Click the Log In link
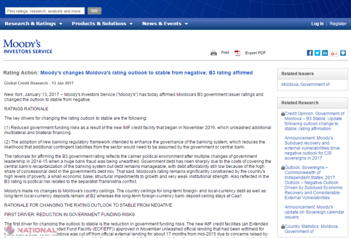351x238 pixels. click(x=318, y=24)
